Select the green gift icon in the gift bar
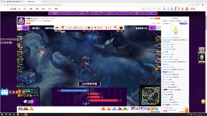 coord(125,109)
